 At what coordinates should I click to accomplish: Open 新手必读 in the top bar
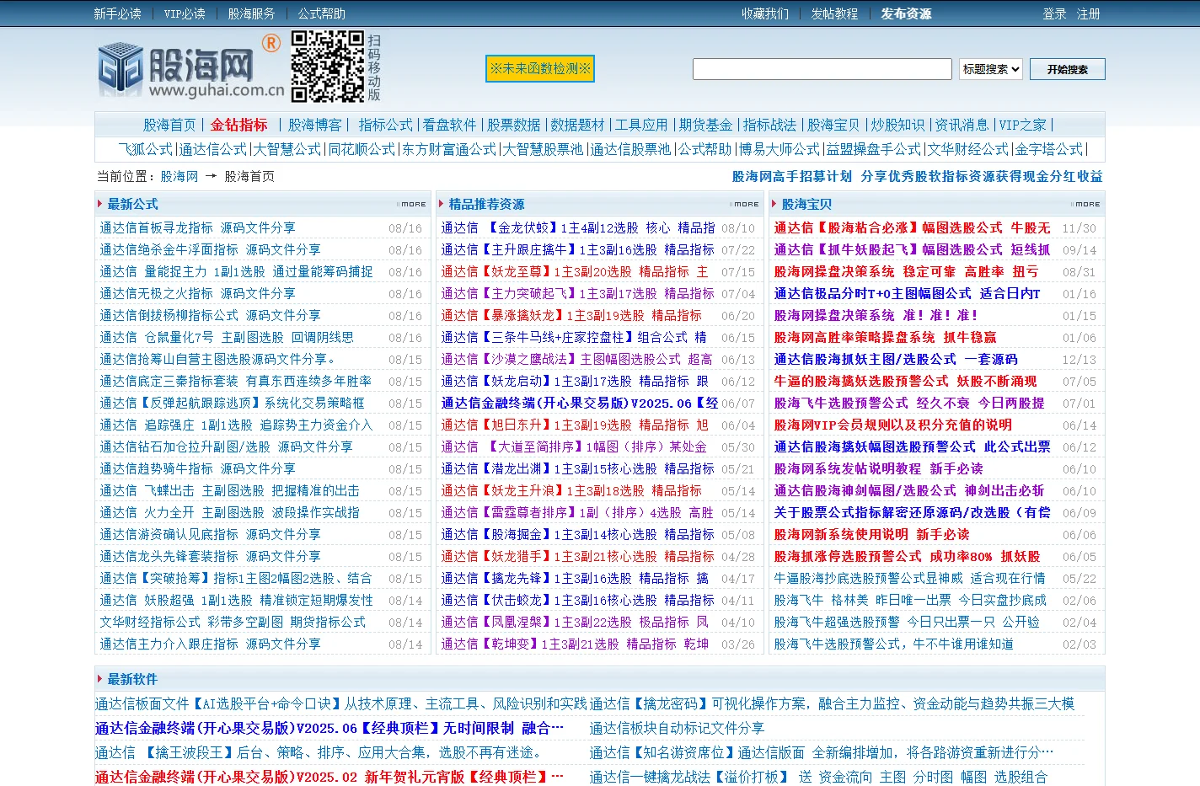point(117,13)
